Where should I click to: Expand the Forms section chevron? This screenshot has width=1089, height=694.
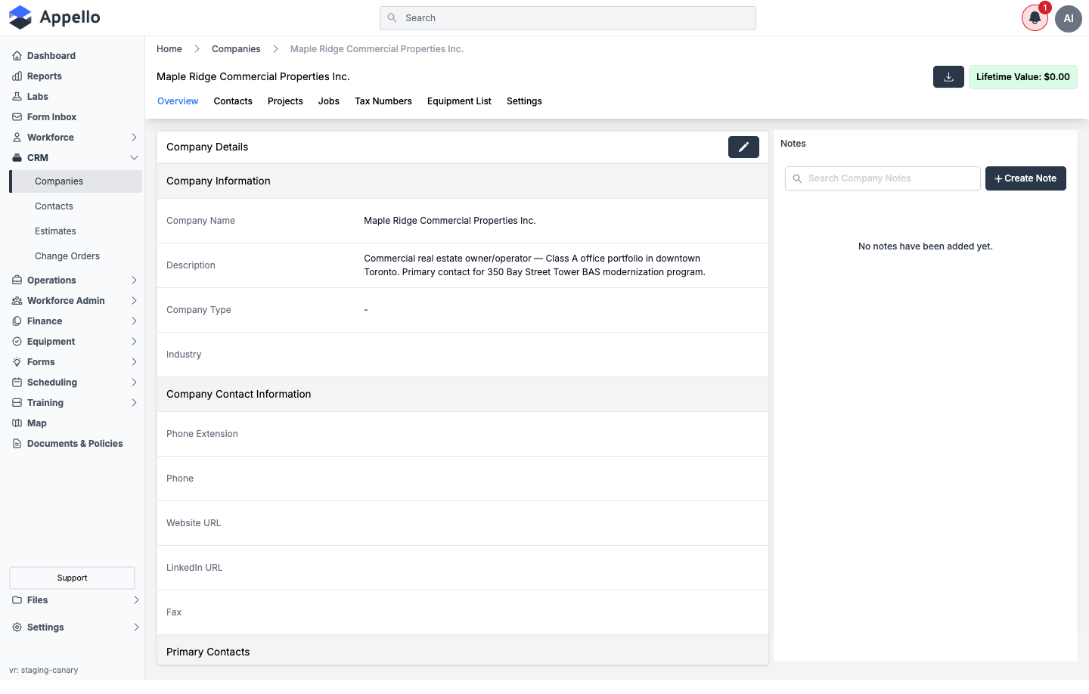point(134,362)
